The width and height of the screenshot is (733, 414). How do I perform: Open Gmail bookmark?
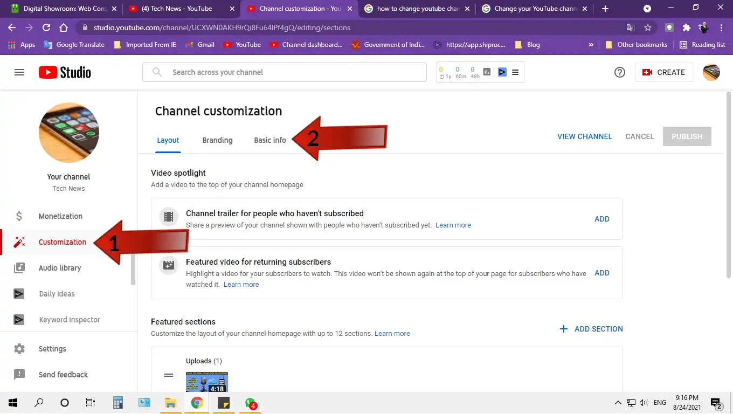(199, 45)
